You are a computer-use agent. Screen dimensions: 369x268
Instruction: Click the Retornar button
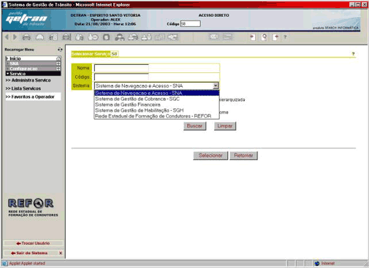point(243,156)
